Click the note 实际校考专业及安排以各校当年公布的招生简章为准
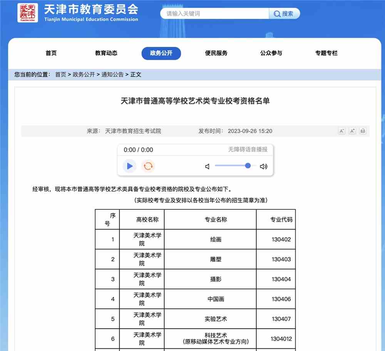This screenshot has width=385, height=351. click(201, 200)
